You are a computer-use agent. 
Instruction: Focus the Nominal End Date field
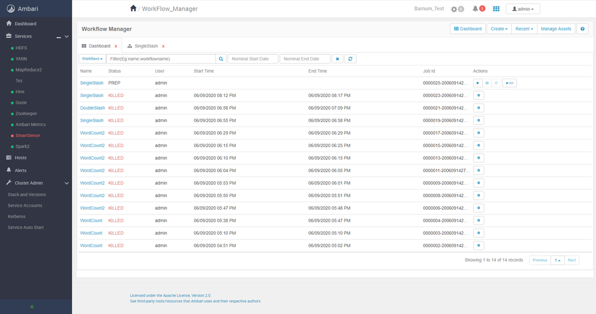(x=305, y=59)
